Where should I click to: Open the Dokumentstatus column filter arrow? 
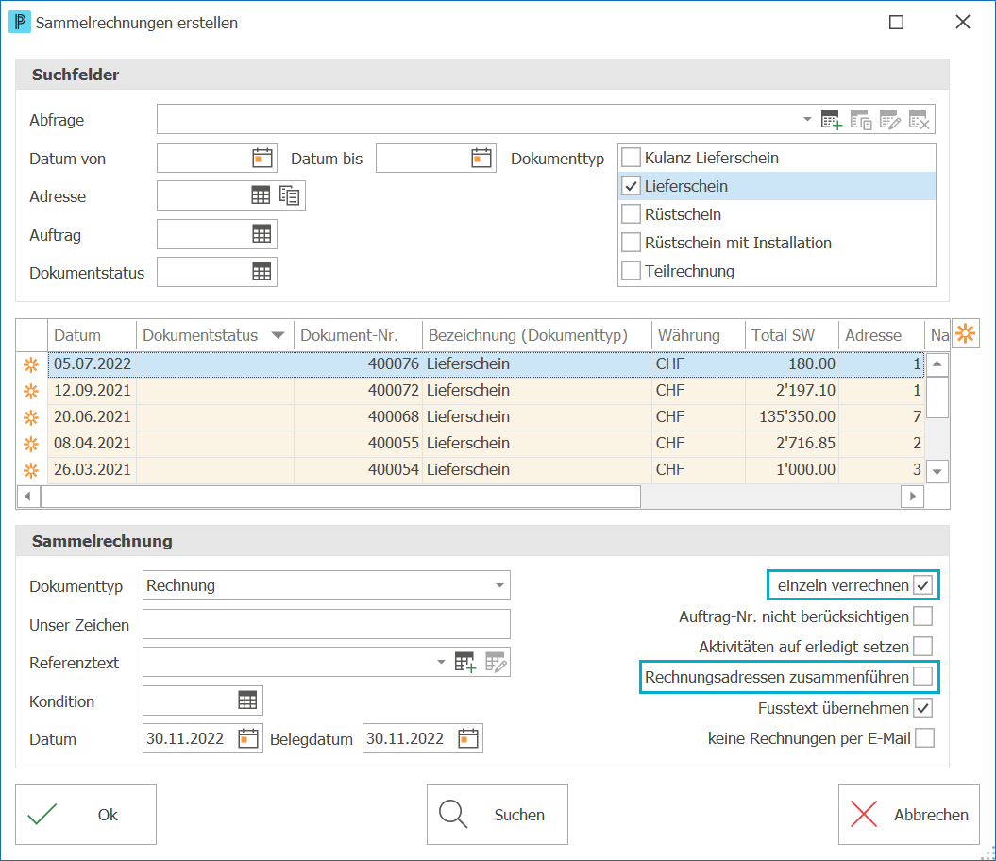(x=278, y=335)
